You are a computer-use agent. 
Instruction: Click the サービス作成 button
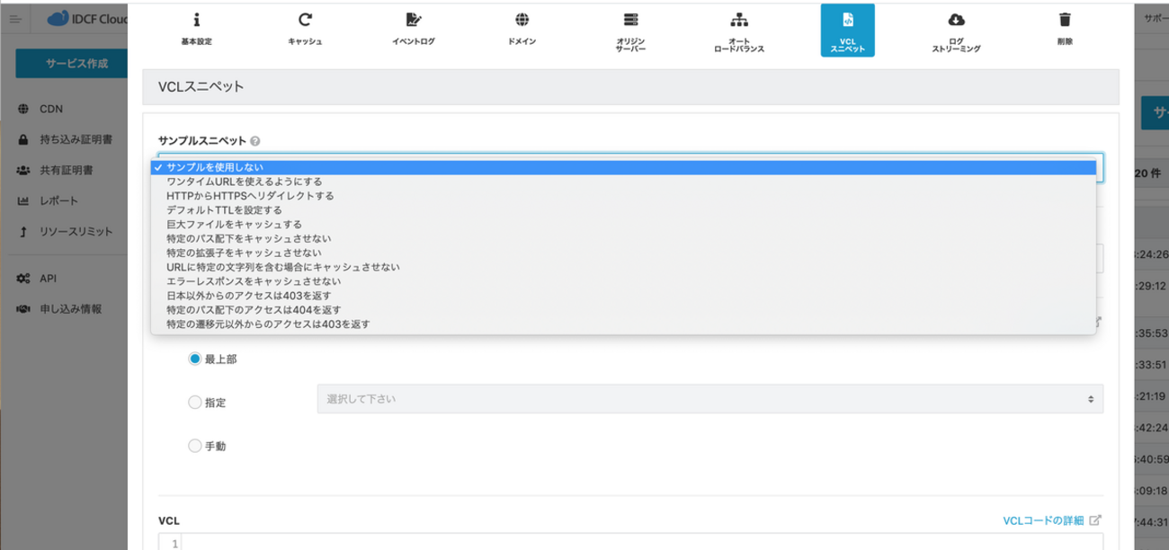pos(76,64)
